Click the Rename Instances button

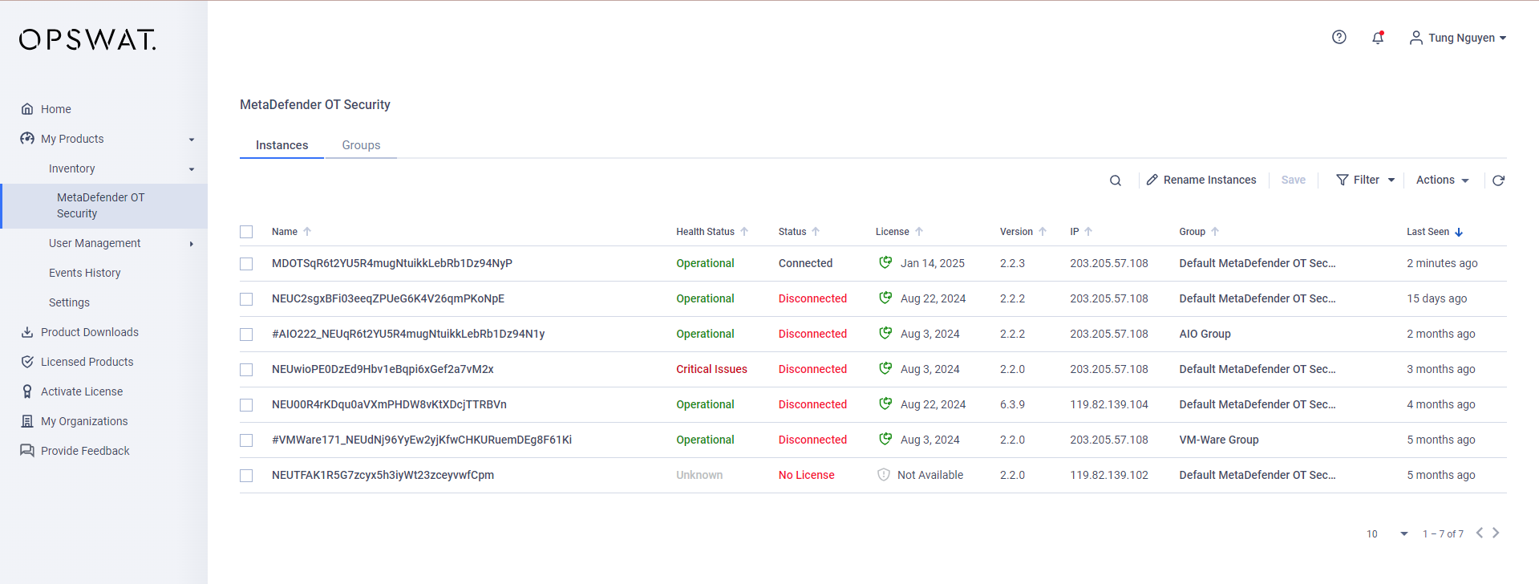coord(1201,180)
